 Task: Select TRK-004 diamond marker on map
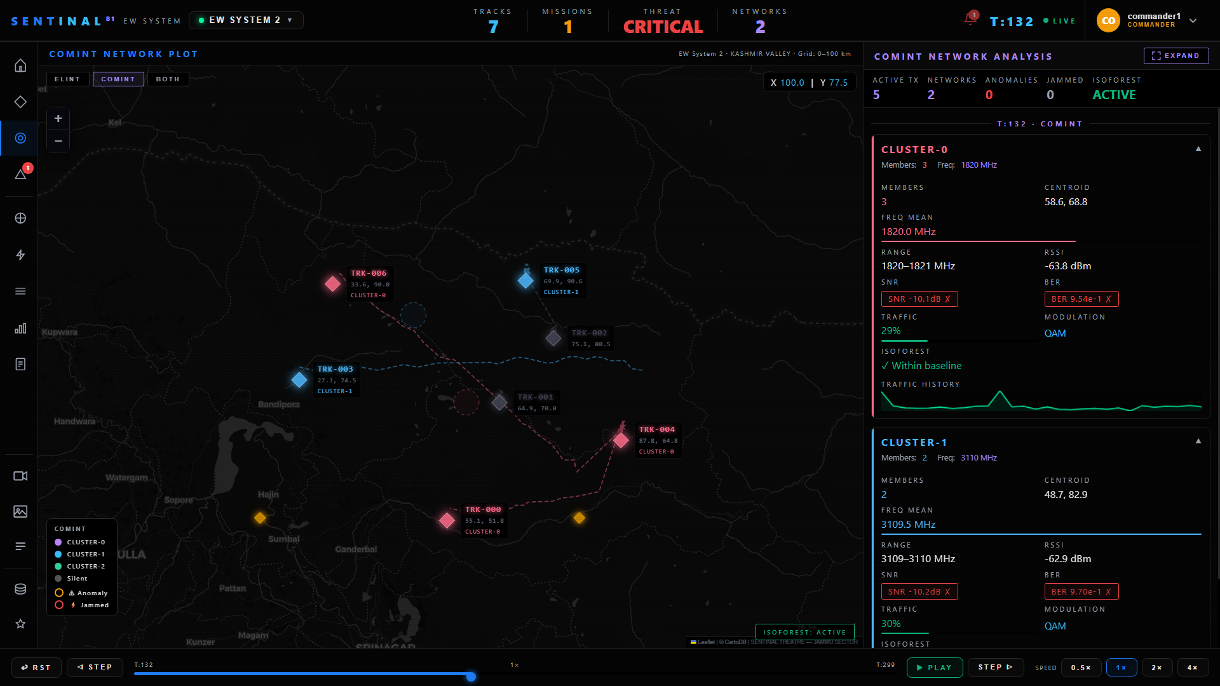pos(621,440)
